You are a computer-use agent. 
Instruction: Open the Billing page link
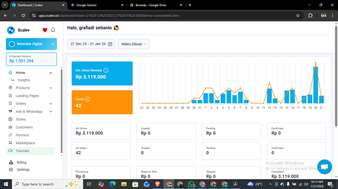click(x=21, y=162)
